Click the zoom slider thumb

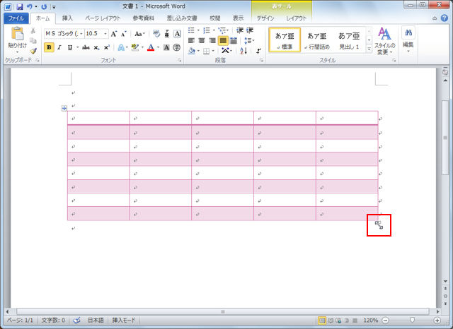coord(412,320)
